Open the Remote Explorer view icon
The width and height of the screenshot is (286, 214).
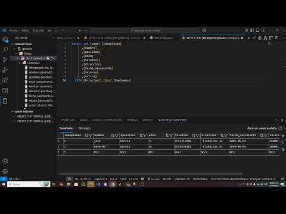[x=5, y=90]
